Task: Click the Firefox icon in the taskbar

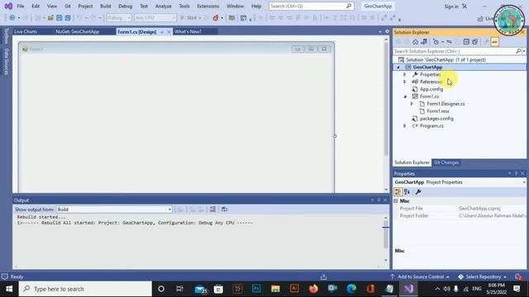Action: point(313,289)
